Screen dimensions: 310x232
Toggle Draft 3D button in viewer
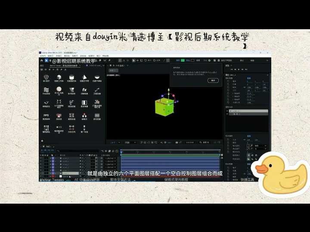[205, 143]
